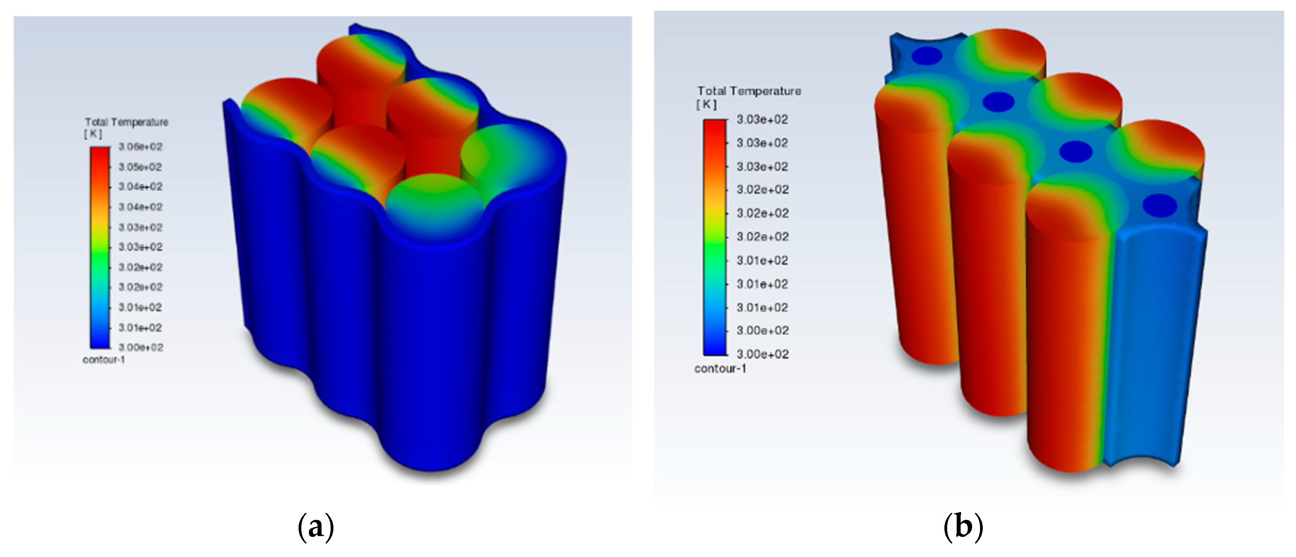Click the left plot's temperature color bar
The width and height of the screenshot is (1296, 557).
pos(100,247)
